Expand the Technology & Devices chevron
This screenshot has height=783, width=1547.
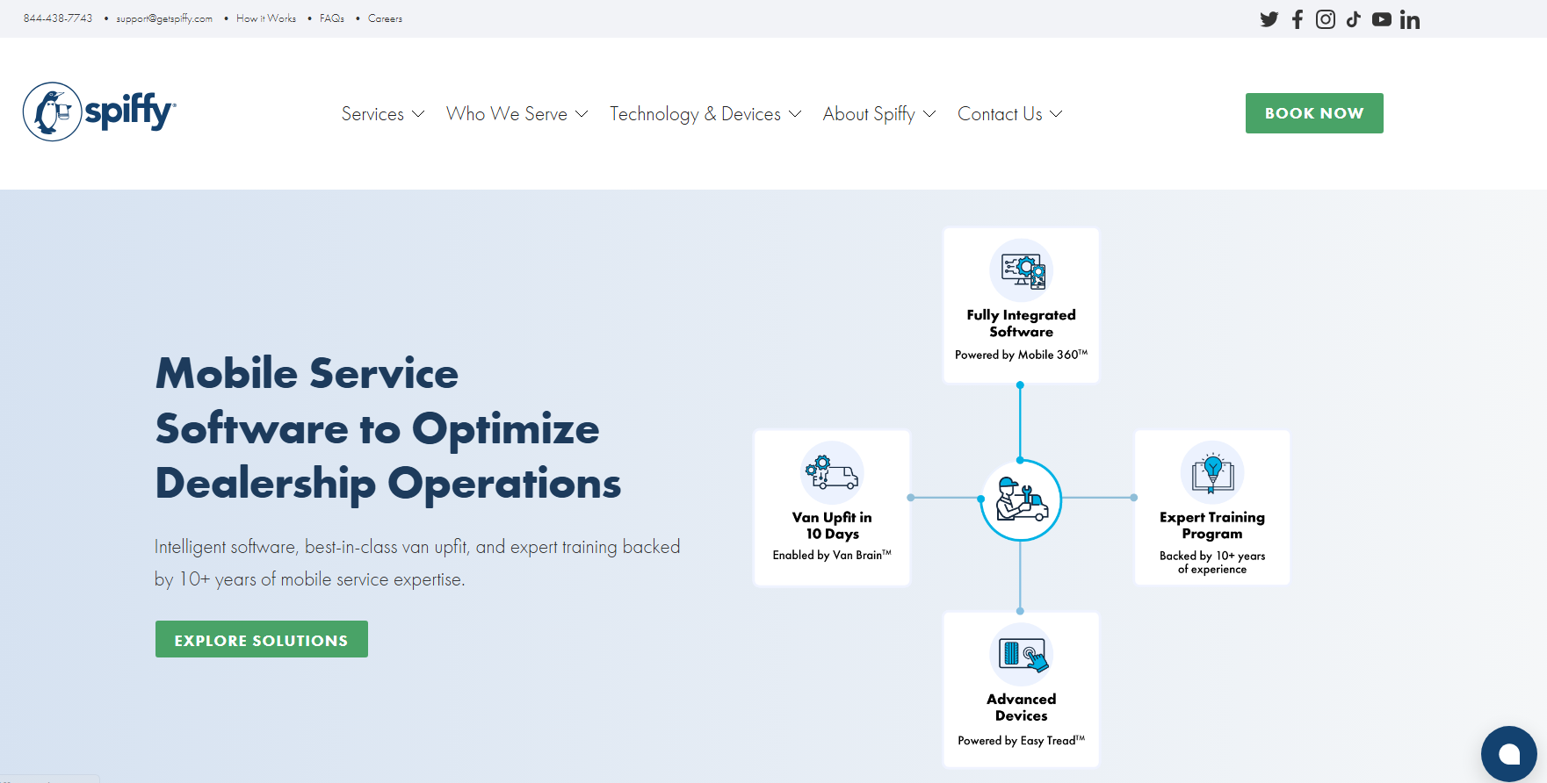pyautogui.click(x=795, y=114)
